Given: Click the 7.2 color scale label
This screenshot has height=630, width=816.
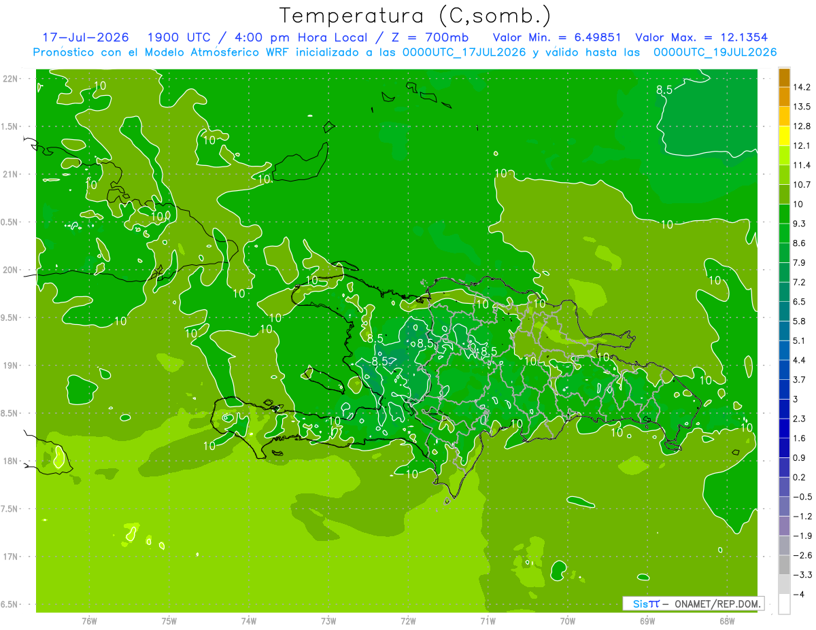Looking at the screenshot, I should 800,282.
